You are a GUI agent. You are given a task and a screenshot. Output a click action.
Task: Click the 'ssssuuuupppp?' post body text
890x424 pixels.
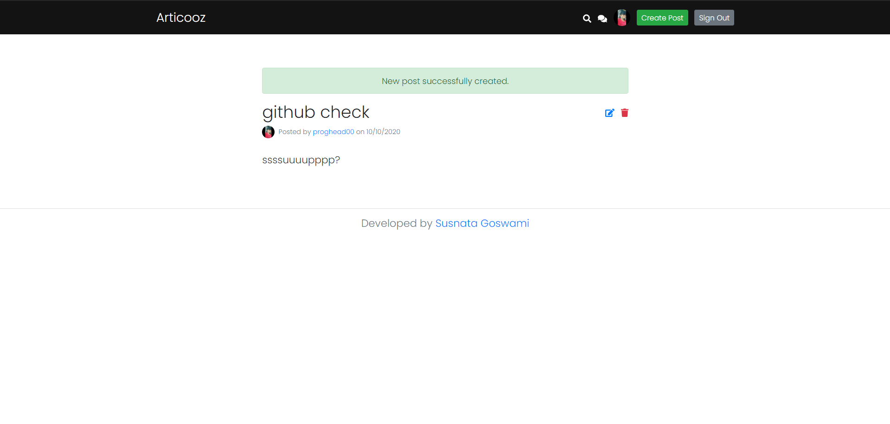tap(301, 160)
